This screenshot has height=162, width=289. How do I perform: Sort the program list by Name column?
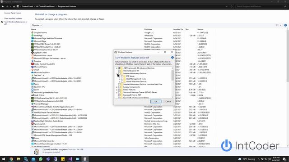click(33, 29)
